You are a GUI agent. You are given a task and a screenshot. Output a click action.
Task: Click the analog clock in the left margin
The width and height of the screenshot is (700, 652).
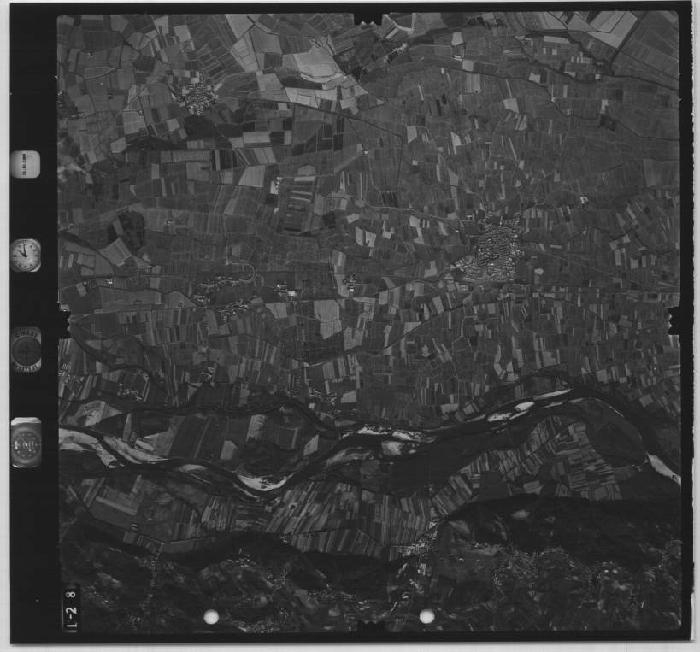pos(26,255)
